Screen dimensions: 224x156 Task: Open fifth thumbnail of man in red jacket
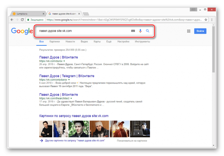click(x=120, y=129)
